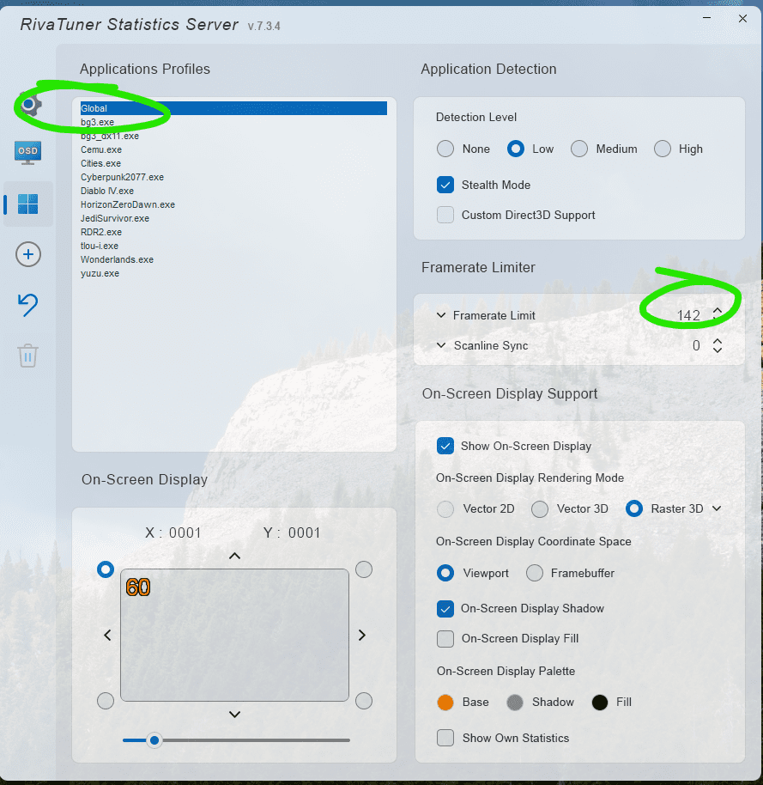This screenshot has width=763, height=785.
Task: Choose Viewport coordinate space
Action: pyautogui.click(x=445, y=573)
